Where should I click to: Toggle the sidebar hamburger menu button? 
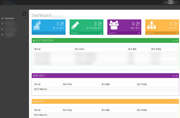(x=24, y=14)
